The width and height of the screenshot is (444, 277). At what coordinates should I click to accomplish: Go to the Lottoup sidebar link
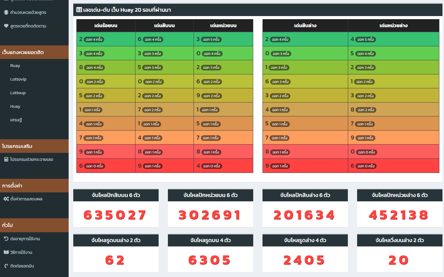pos(18,93)
